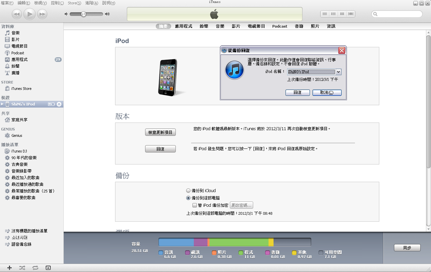Select 備份到 iCloud radio button
This screenshot has height=272, width=431.
[x=188, y=191]
